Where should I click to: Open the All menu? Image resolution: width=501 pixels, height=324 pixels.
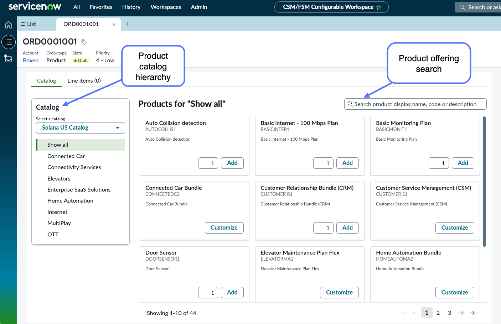click(x=77, y=7)
